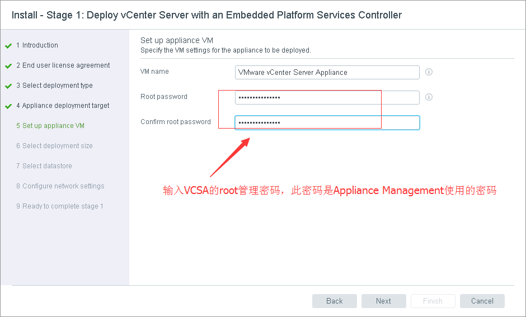Focus the Confirm root password field
The height and width of the screenshot is (317, 526).
[x=327, y=122]
